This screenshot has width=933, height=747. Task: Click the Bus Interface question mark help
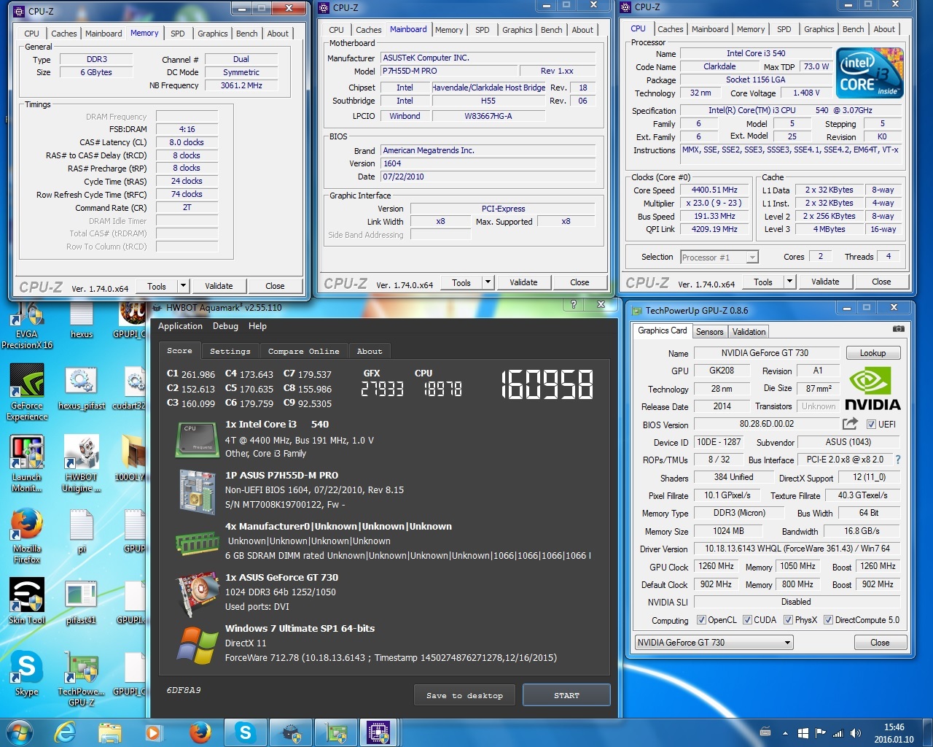897,460
